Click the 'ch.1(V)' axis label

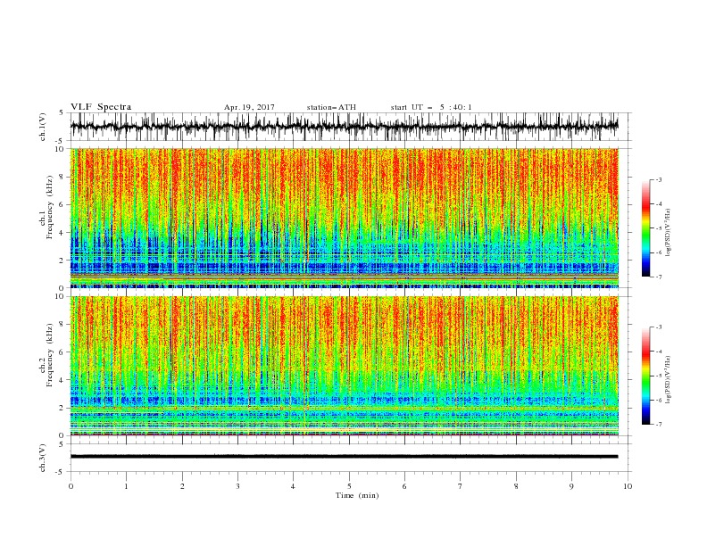click(43, 127)
